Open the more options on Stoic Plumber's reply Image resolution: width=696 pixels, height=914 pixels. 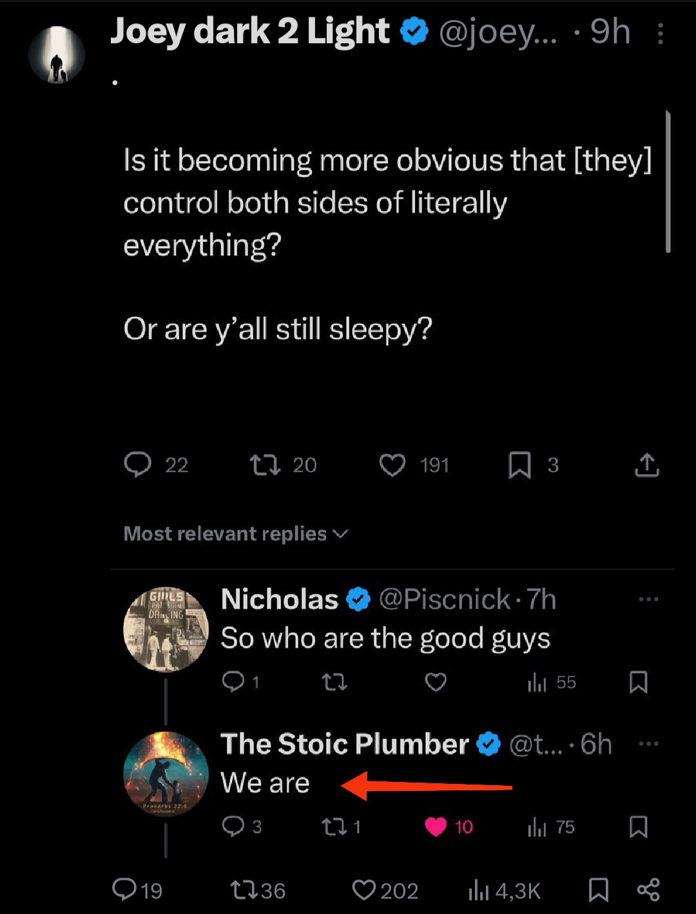[x=648, y=744]
